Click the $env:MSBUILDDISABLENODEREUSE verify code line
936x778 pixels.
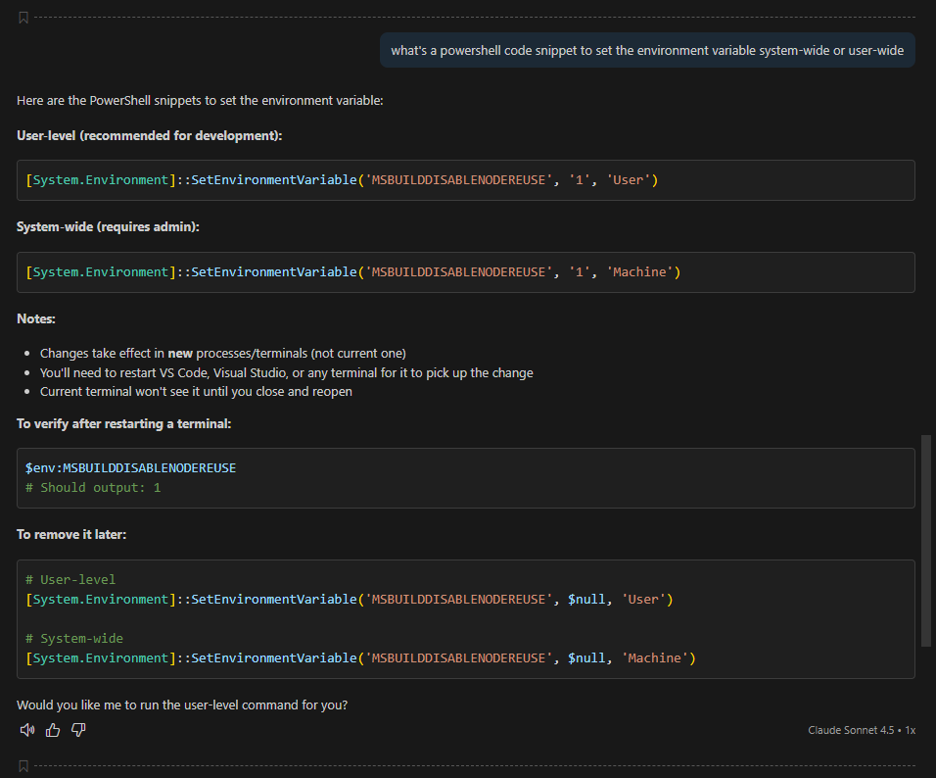(131, 467)
